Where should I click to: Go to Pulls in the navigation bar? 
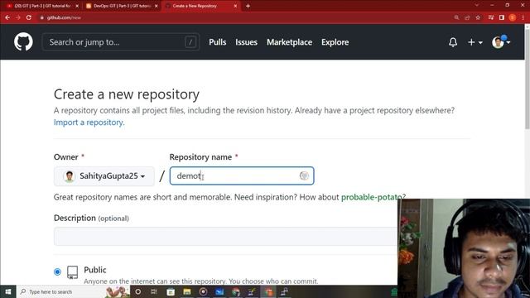coord(217,42)
